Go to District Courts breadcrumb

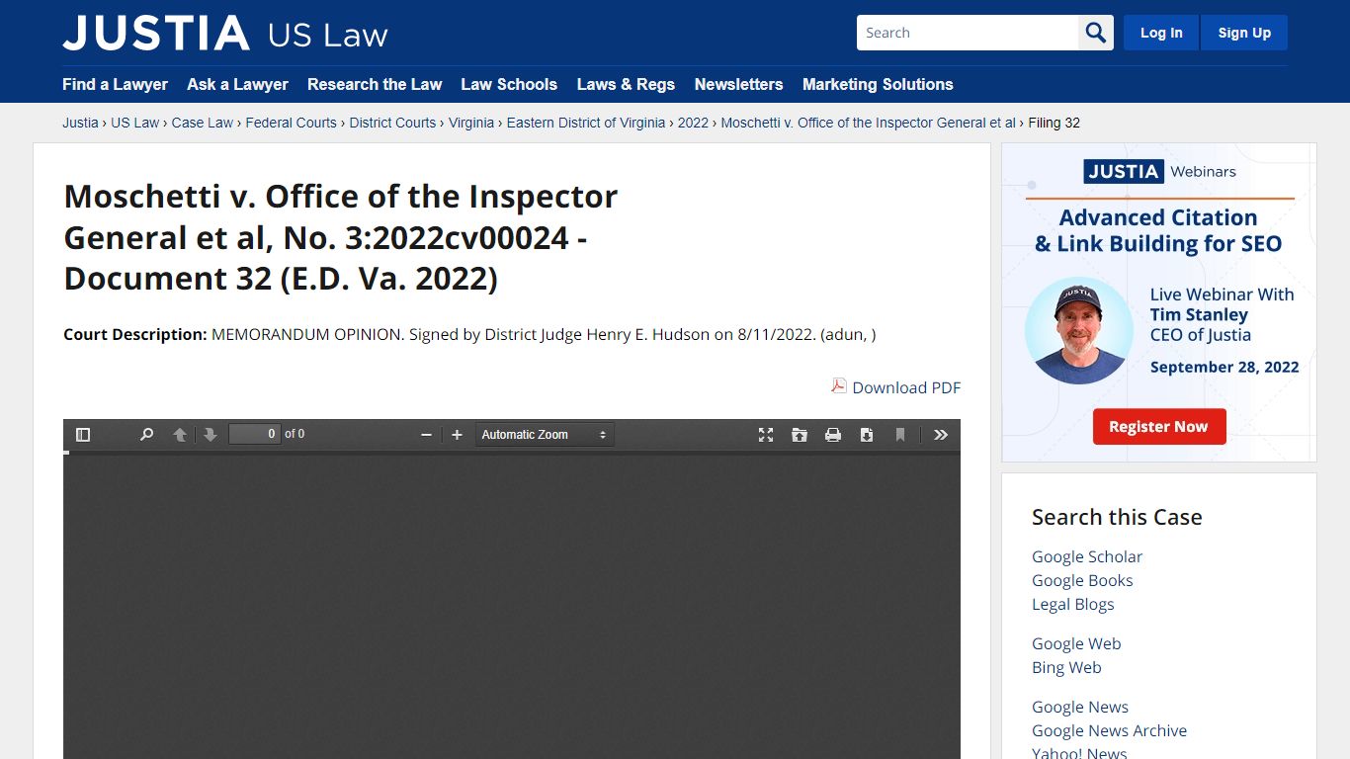[x=392, y=123]
